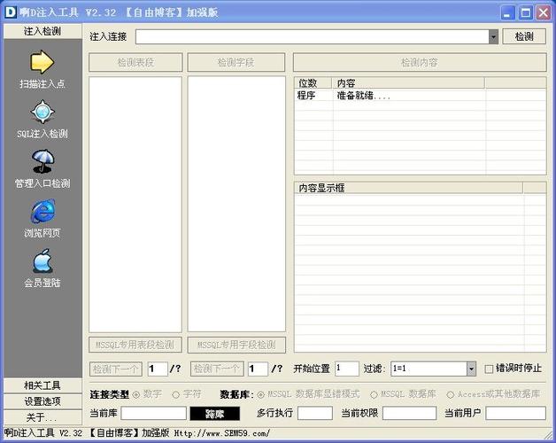
Task: Click the black 跨库 swatch button
Action: 214,413
